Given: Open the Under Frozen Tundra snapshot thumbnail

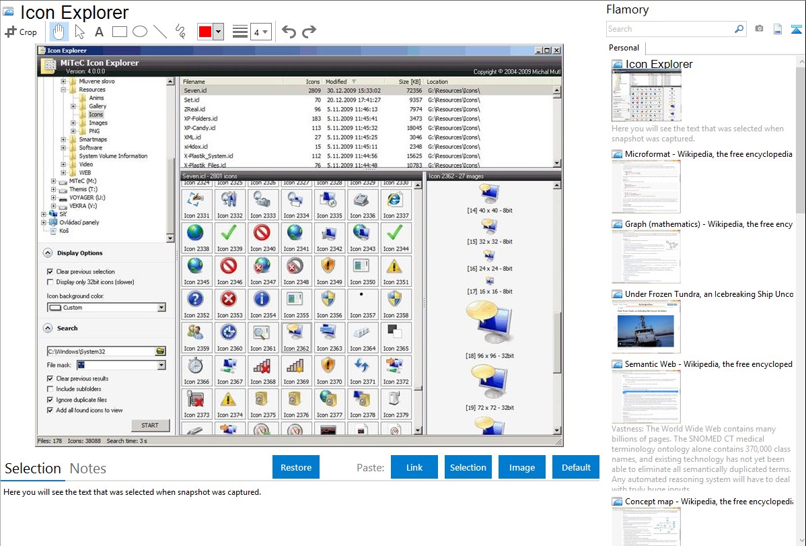Looking at the screenshot, I should coord(646,327).
